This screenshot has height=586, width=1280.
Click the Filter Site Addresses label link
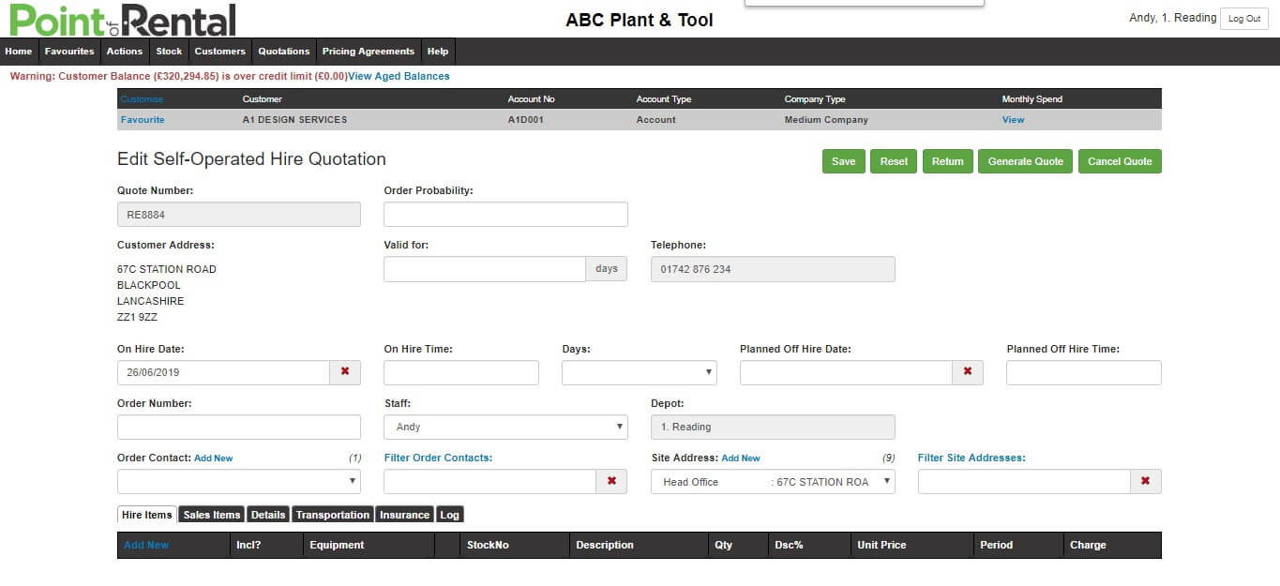[x=971, y=458]
